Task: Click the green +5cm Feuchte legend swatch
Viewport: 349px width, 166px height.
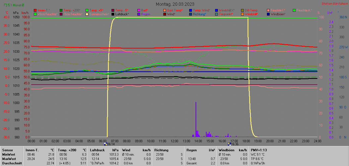Action: (35, 14)
